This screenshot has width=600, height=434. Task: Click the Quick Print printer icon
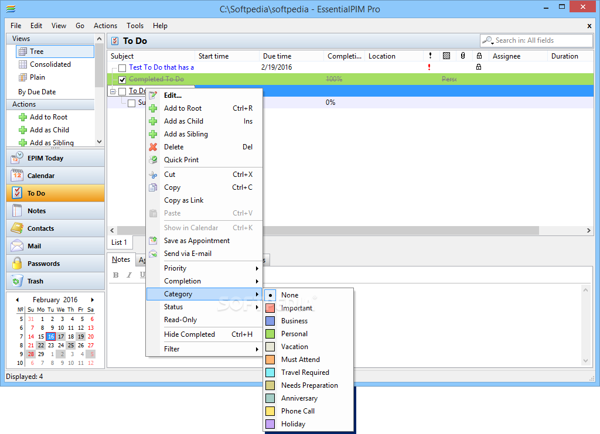coord(153,160)
